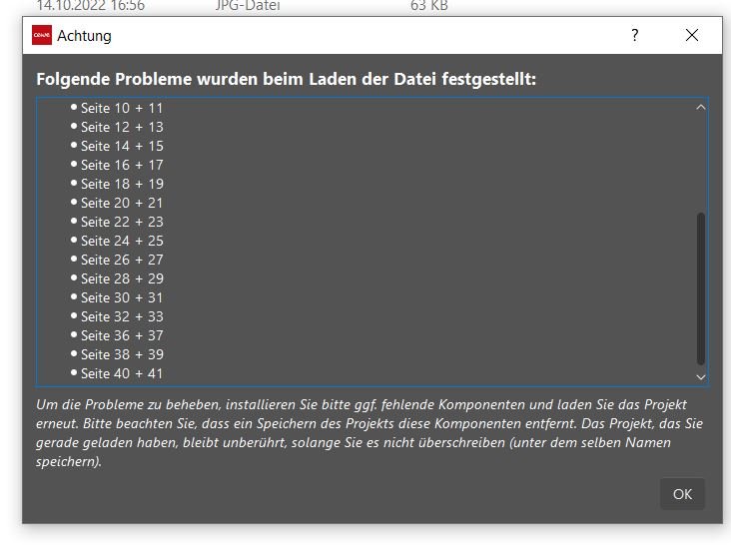This screenshot has height=545, width=731.
Task: Select list entry Seite 32 + 33
Action: (122, 316)
